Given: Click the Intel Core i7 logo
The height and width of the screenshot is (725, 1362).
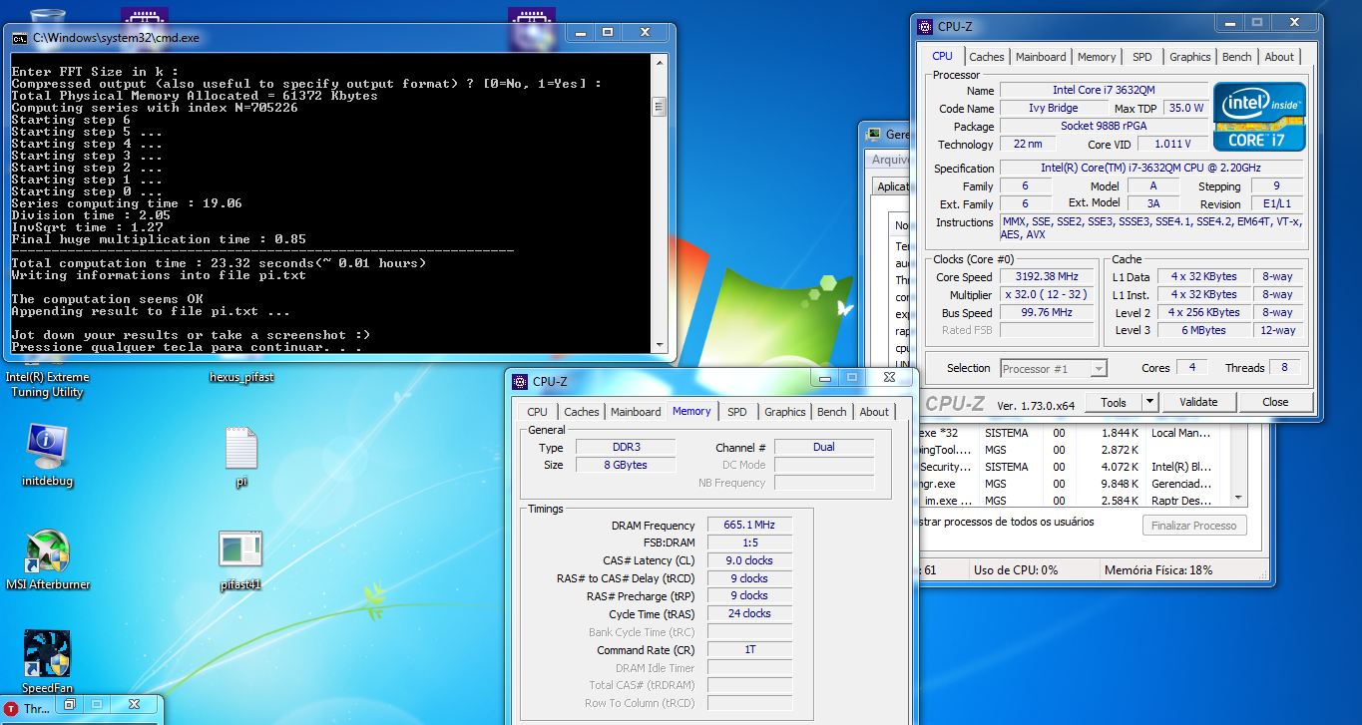Looking at the screenshot, I should tap(1259, 117).
